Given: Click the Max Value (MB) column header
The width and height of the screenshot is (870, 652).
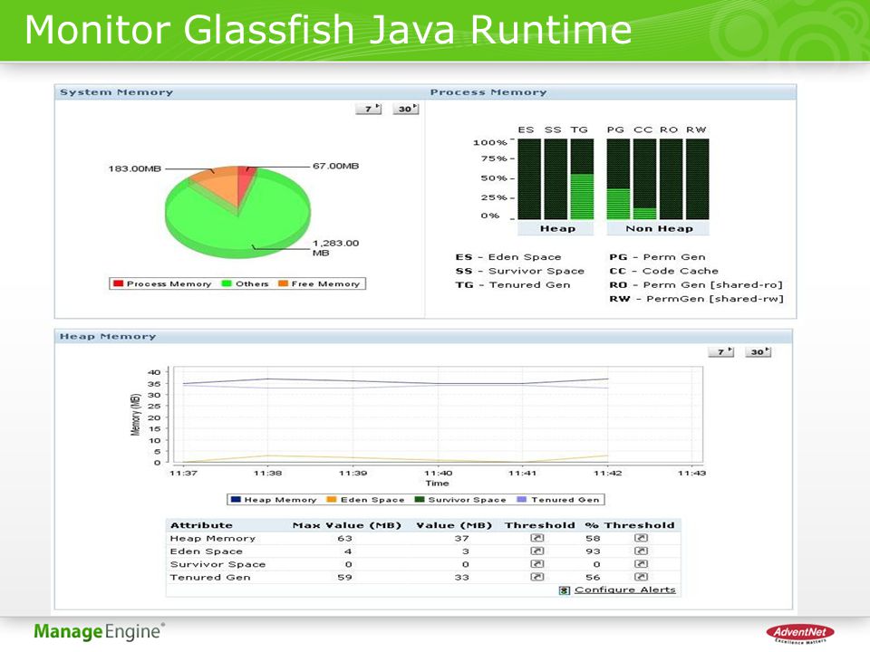Looking at the screenshot, I should (x=347, y=525).
